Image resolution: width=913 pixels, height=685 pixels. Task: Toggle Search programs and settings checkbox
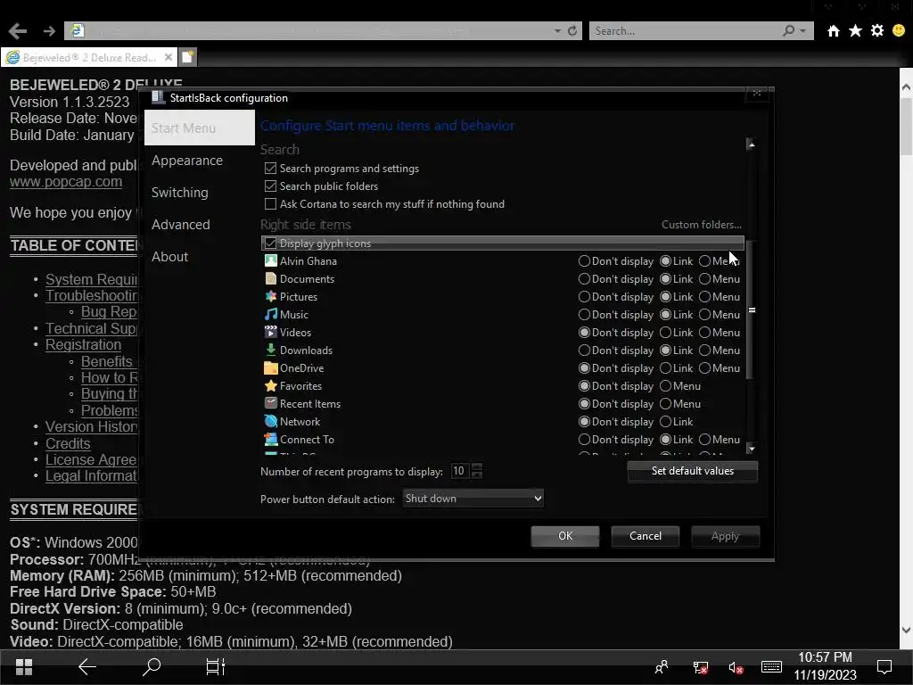pyautogui.click(x=270, y=169)
